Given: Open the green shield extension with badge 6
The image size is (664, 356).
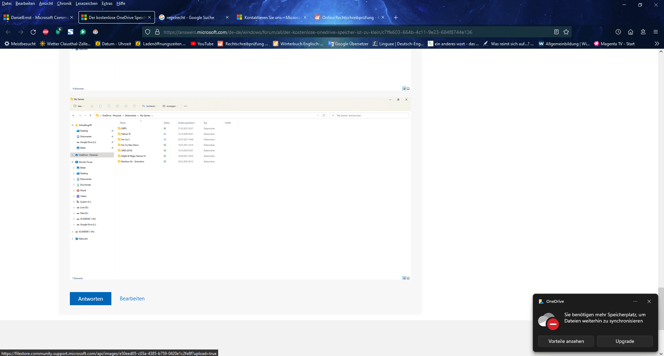Looking at the screenshot, I should (x=58, y=32).
